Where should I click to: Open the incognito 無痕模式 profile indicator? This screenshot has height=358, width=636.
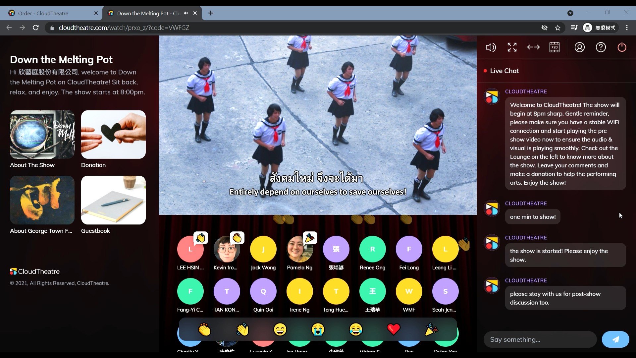pos(600,28)
